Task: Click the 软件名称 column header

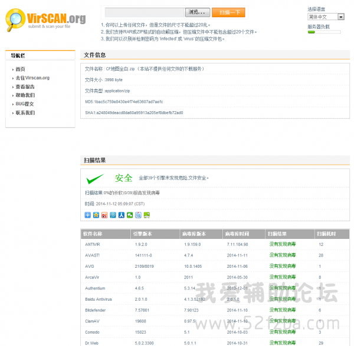Action: pos(93,234)
